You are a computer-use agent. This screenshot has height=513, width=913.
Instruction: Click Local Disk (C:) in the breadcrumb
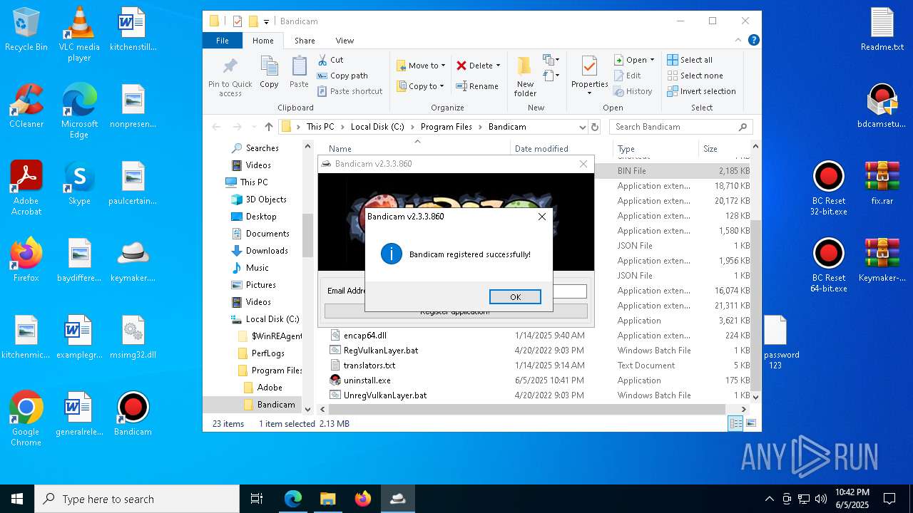377,127
